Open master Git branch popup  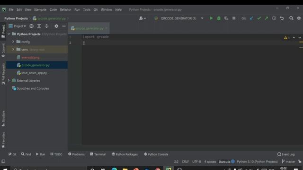tap(288, 161)
